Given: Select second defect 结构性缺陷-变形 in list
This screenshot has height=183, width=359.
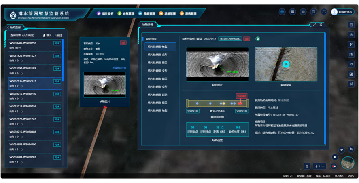Looking at the screenshot, I should (157, 55).
